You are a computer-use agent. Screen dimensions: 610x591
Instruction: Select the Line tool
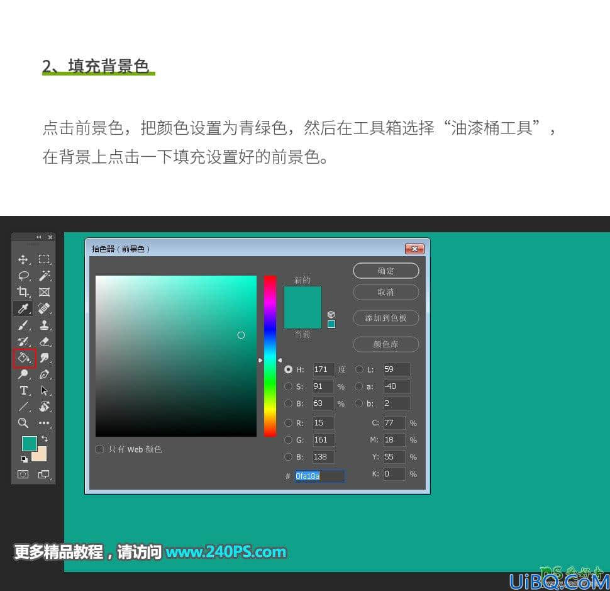[23, 407]
